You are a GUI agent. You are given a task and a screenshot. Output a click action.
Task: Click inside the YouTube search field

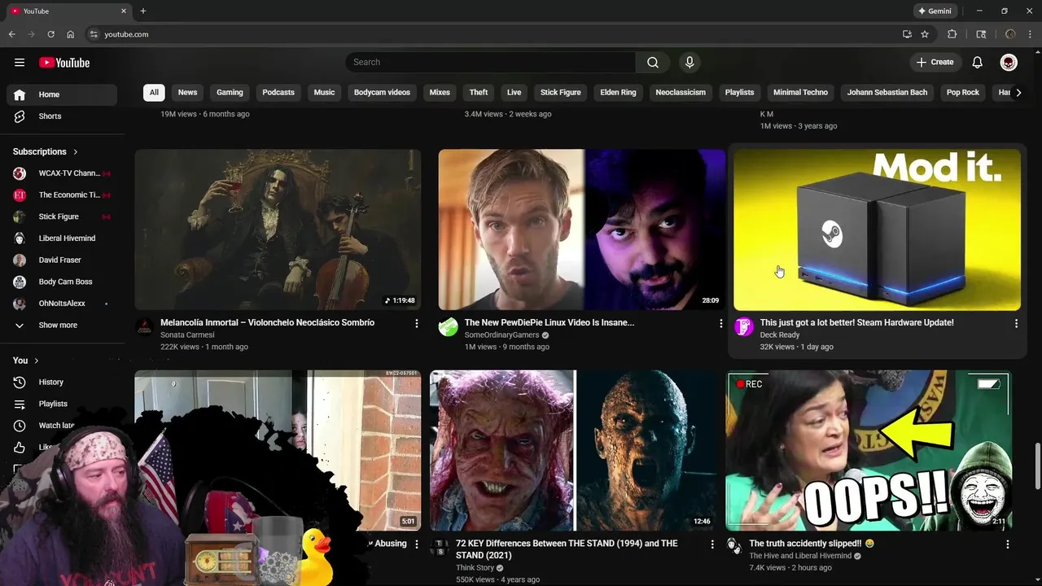[x=491, y=63]
